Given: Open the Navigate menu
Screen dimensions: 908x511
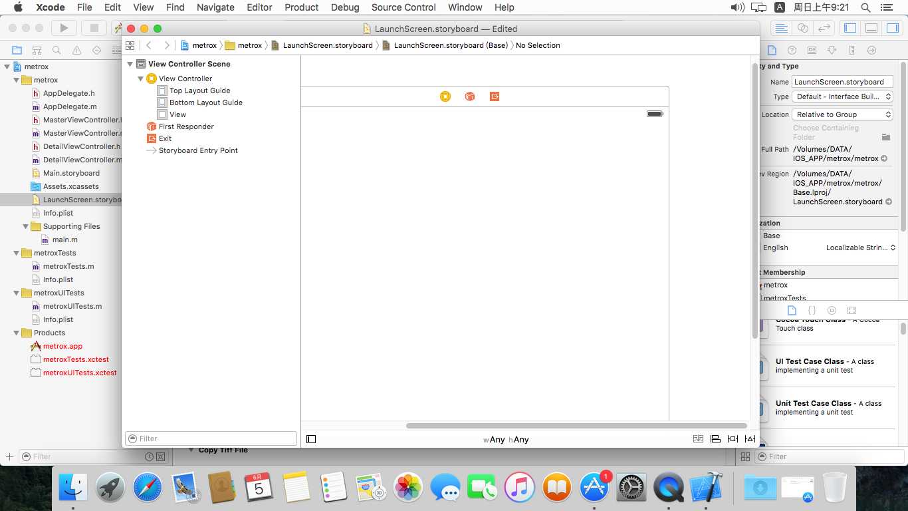Looking at the screenshot, I should pyautogui.click(x=215, y=7).
